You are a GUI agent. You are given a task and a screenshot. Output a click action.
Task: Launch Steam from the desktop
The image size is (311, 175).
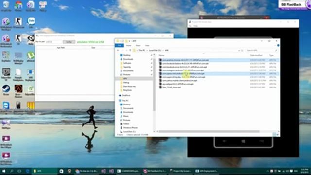[6, 89]
